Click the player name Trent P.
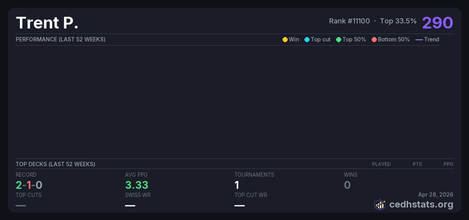This screenshot has width=469, height=220. [x=47, y=23]
